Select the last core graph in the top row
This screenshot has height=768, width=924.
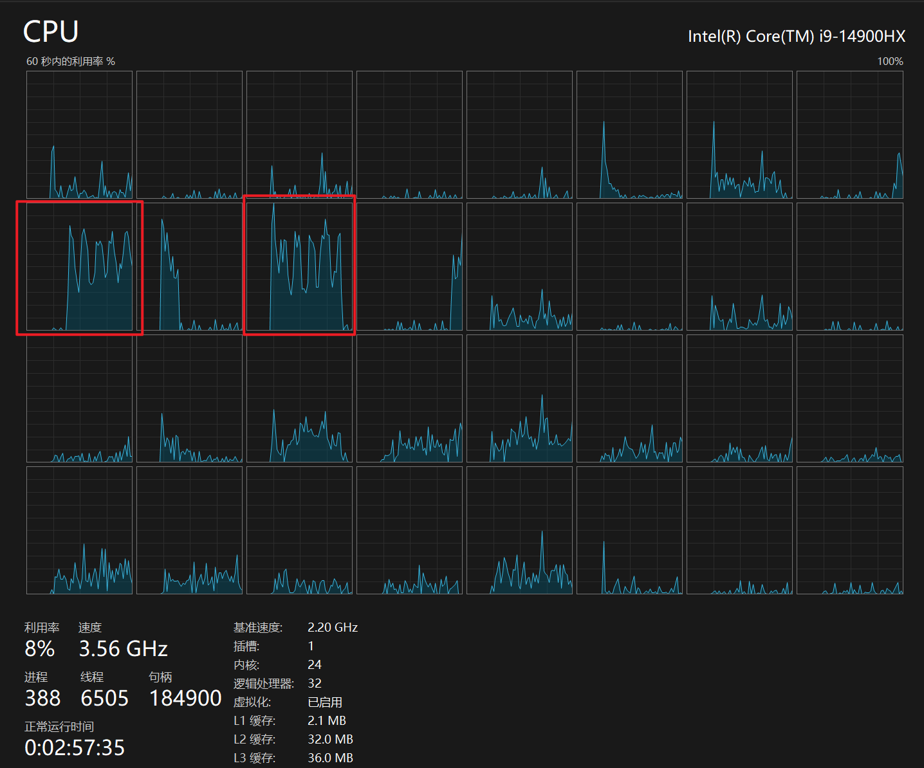[x=850, y=134]
